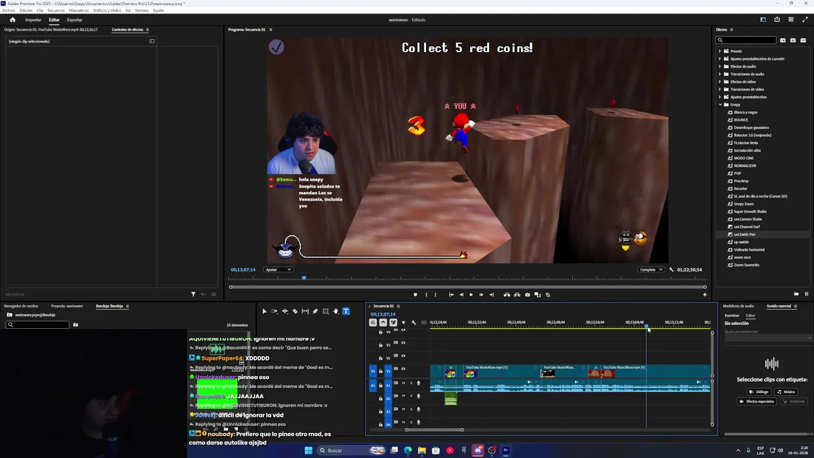This screenshot has height=458, width=814.
Task: Expand Efectos de vídeo folder
Action: (720, 81)
